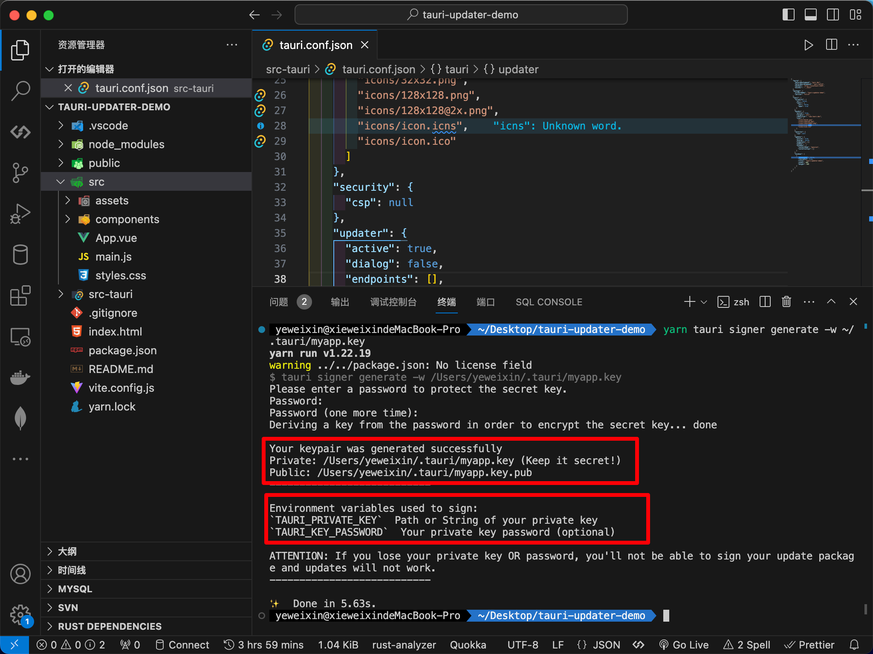The height and width of the screenshot is (654, 873).
Task: Click the 2 Spell status item
Action: (747, 645)
